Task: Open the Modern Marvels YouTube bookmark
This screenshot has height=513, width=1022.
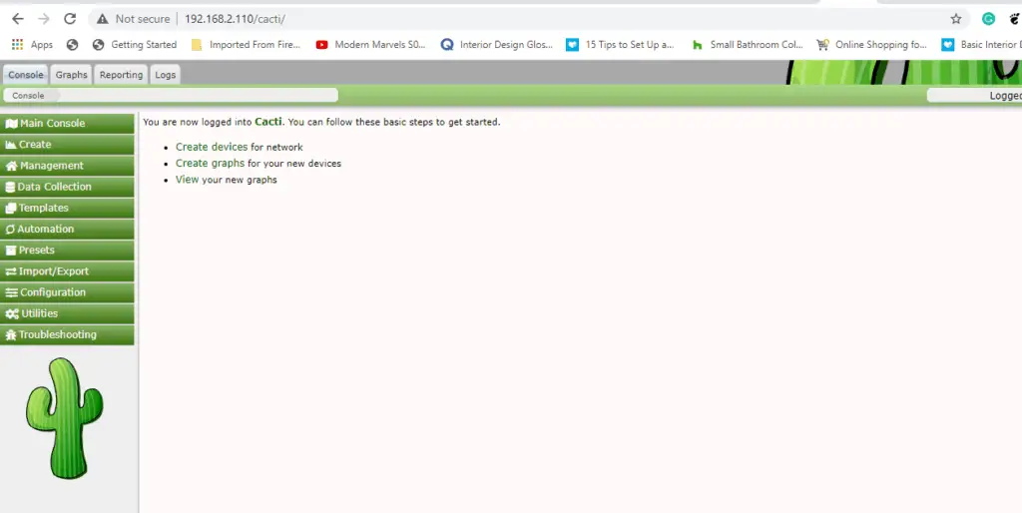Action: pyautogui.click(x=370, y=44)
